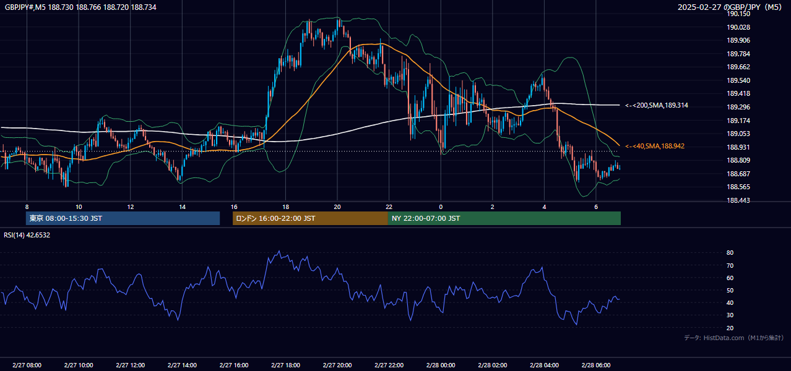
Task: Click price axis value 189.662
Action: [738, 67]
